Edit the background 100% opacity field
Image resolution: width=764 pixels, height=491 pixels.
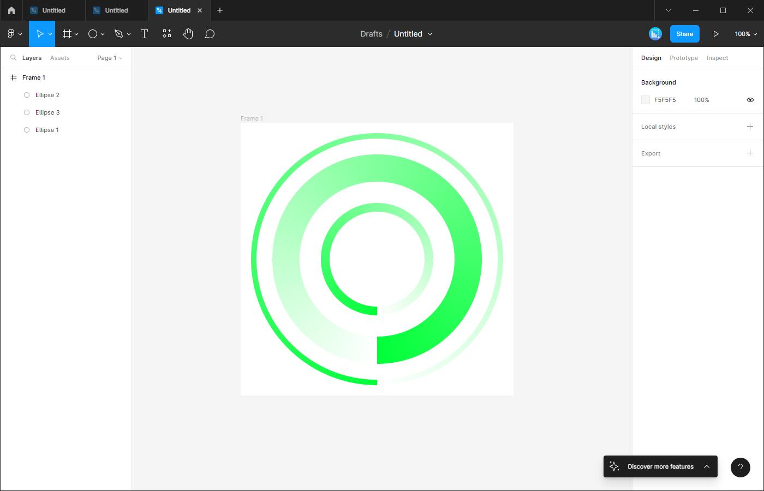click(x=702, y=100)
